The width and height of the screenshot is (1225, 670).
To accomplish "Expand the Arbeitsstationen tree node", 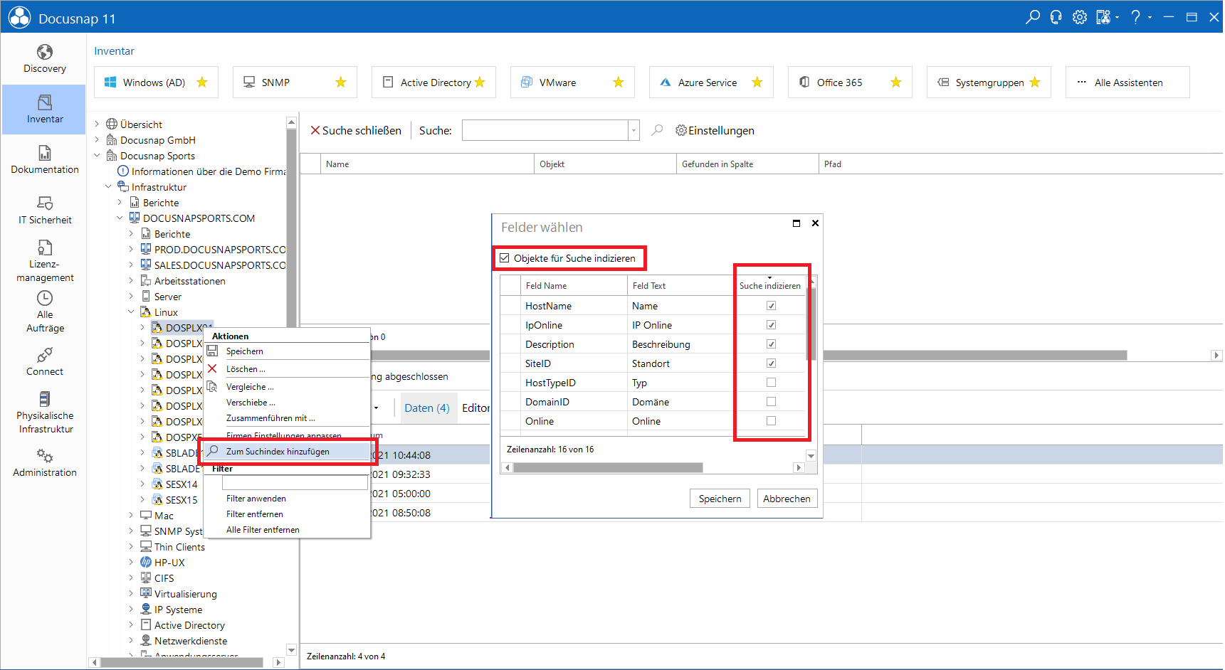I will coord(131,281).
